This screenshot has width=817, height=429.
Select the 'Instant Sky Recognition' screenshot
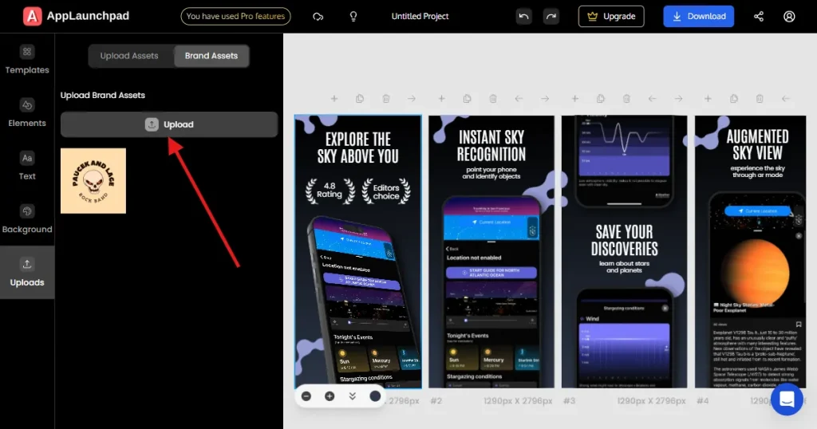click(x=491, y=251)
